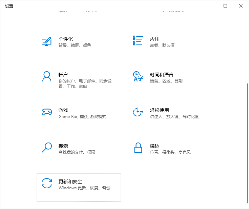Click text Game Bar, 捕获, 游戏模式

[x=82, y=117]
